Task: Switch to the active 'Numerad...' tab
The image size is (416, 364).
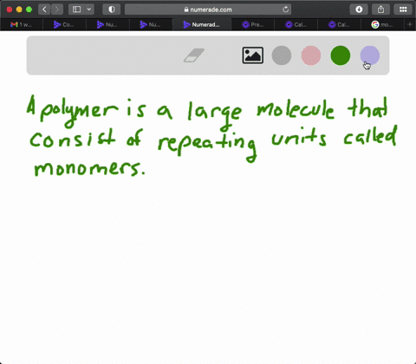Action: [x=202, y=25]
